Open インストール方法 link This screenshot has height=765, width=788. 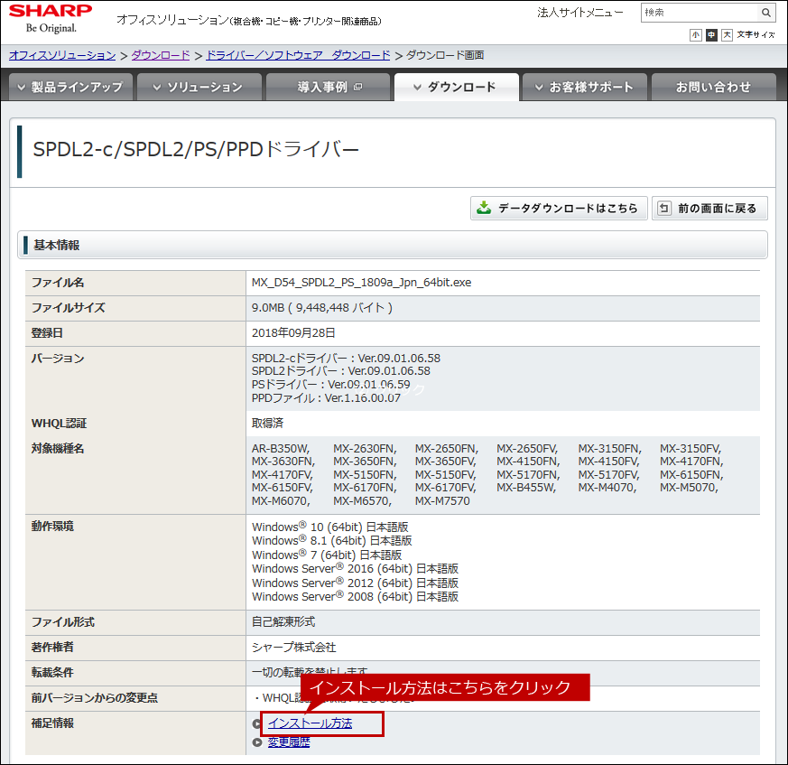tap(311, 723)
